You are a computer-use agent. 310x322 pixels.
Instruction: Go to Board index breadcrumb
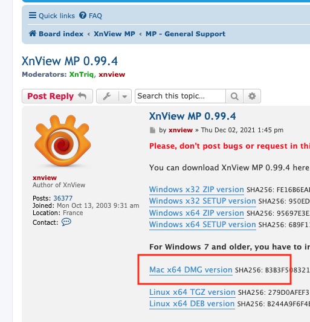click(61, 34)
